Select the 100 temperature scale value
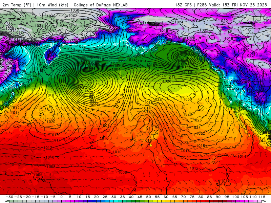 click(235, 197)
